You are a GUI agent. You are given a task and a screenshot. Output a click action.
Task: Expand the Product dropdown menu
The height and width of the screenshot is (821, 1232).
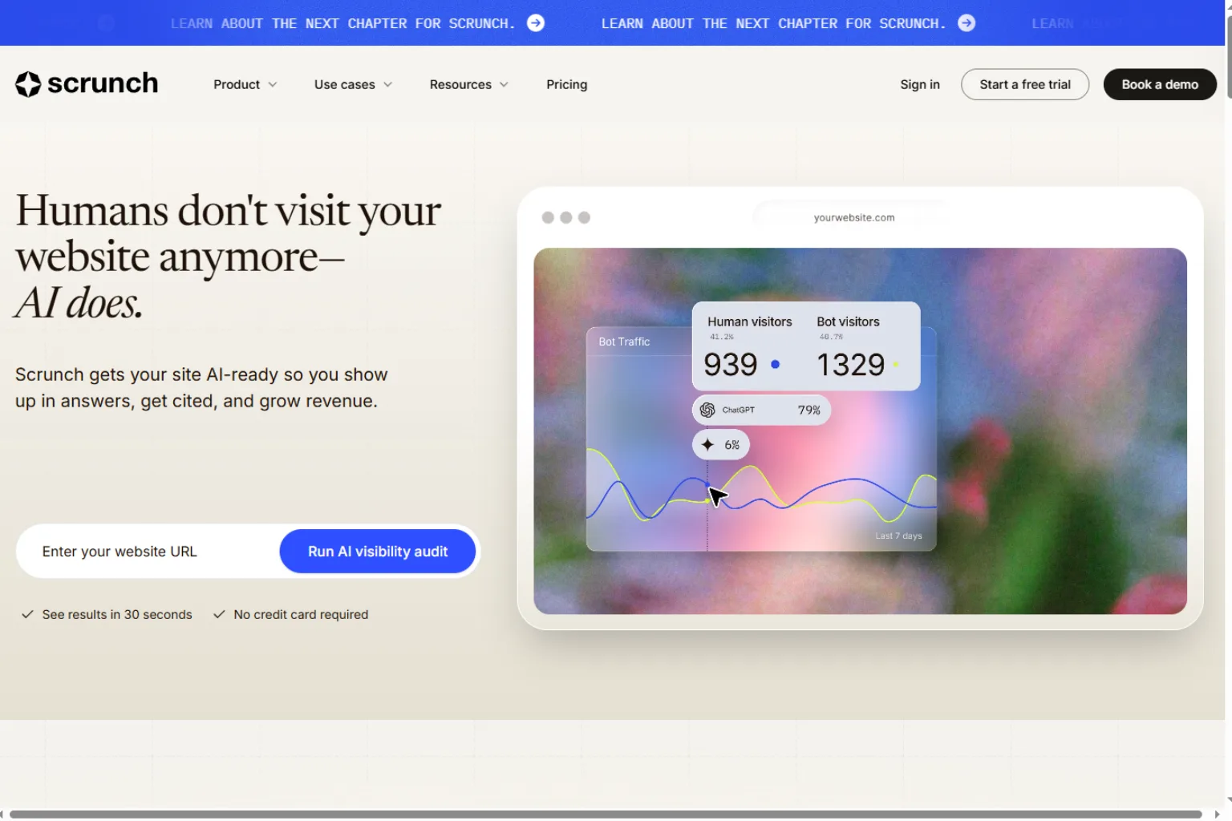tap(245, 84)
